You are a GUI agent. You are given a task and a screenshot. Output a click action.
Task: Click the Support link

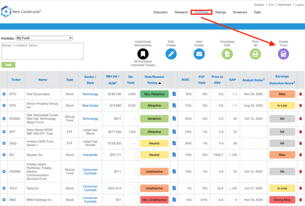259,5
